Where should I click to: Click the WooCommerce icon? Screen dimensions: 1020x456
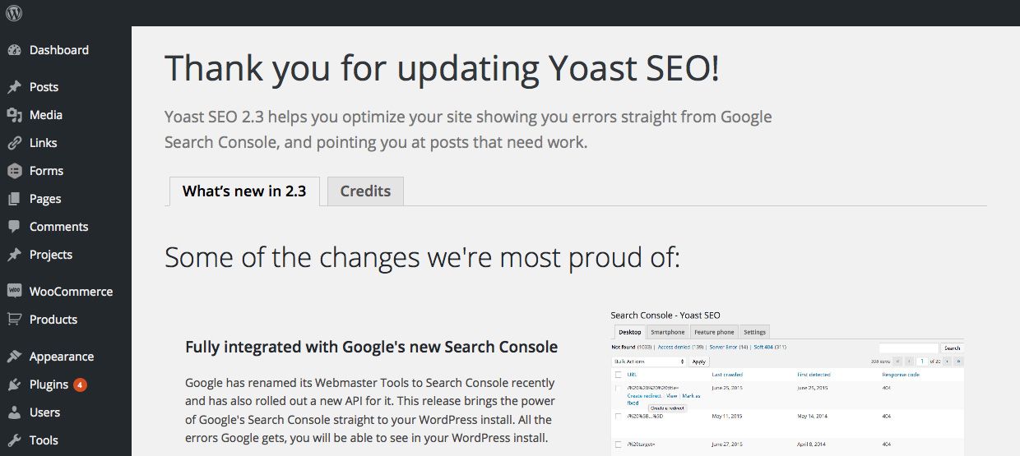point(14,291)
